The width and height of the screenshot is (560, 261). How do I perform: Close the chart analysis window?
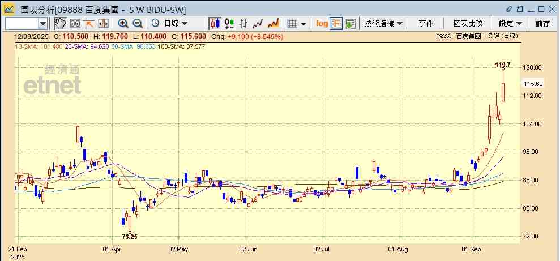tap(552, 9)
